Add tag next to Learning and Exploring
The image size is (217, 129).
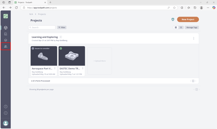[x=61, y=37]
